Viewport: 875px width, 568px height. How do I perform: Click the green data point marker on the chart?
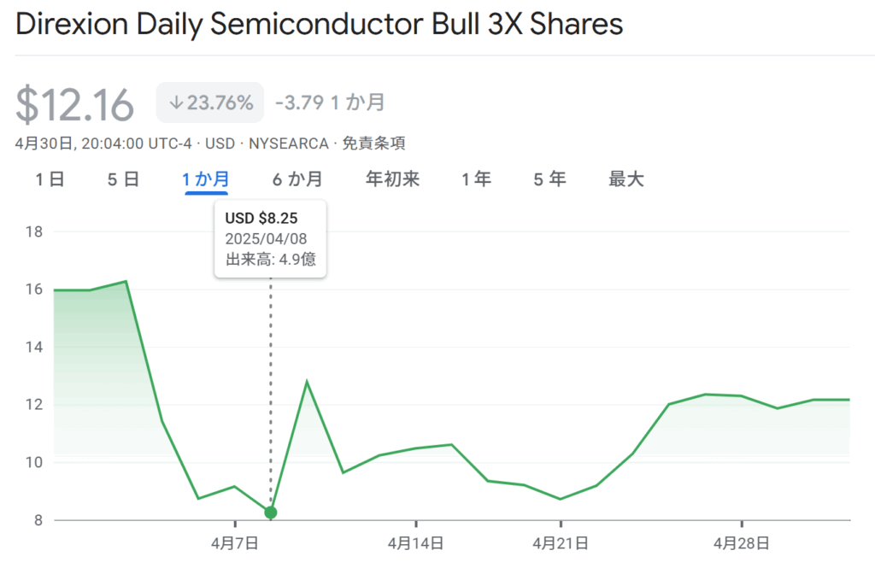[271, 512]
